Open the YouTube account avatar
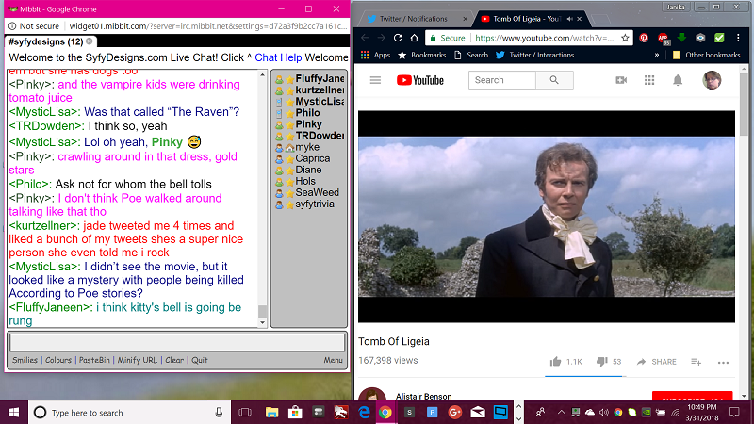Viewport: 754px width, 424px height. 712,80
